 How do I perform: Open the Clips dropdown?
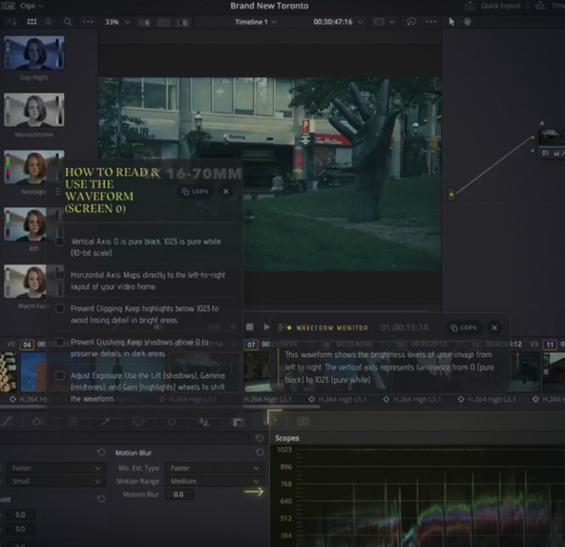(31, 6)
